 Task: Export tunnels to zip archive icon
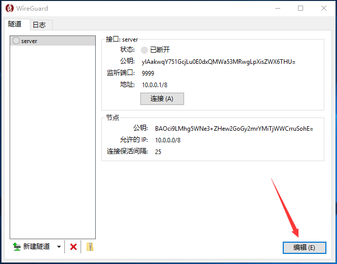[x=90, y=247]
